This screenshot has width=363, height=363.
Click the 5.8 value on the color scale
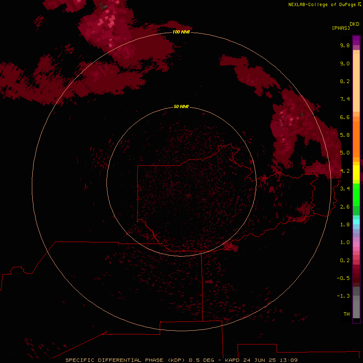[345, 135]
